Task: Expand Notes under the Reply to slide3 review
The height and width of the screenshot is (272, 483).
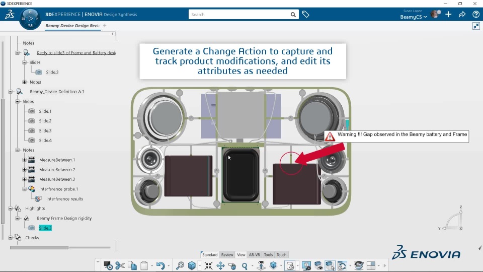Action: coord(25,82)
